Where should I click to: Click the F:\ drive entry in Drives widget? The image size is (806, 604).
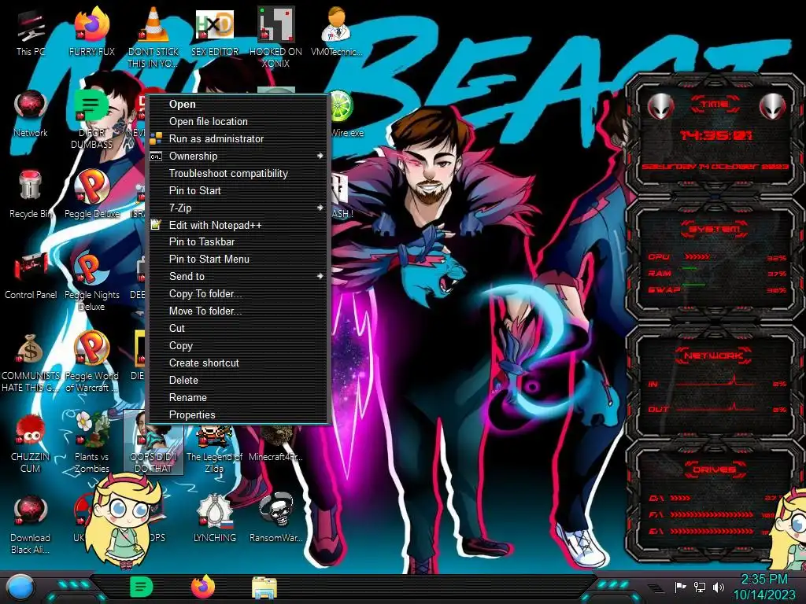712,514
